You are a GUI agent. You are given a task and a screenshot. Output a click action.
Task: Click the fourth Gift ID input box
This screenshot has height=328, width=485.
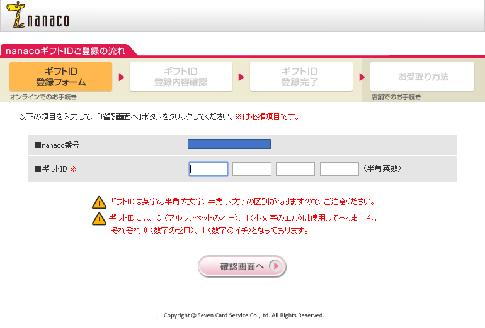[339, 169]
